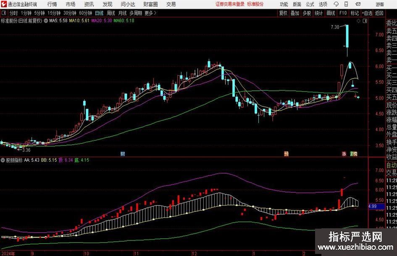The width and height of the screenshot is (397, 256).
Task: Click the 预 marker on the chart
Action: click(286, 153)
